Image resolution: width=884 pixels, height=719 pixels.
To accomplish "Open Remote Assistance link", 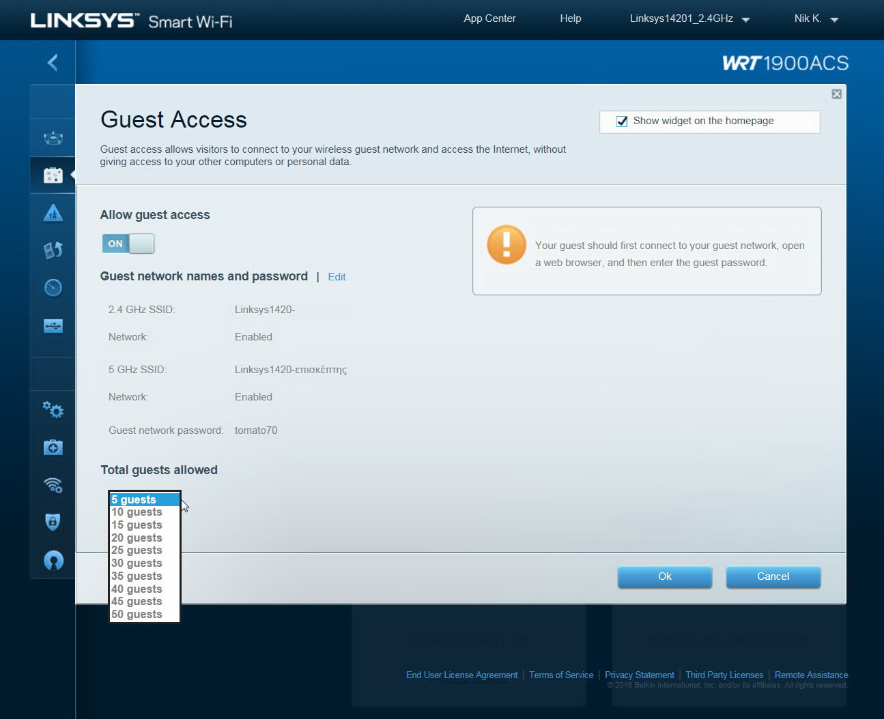I will [x=811, y=675].
